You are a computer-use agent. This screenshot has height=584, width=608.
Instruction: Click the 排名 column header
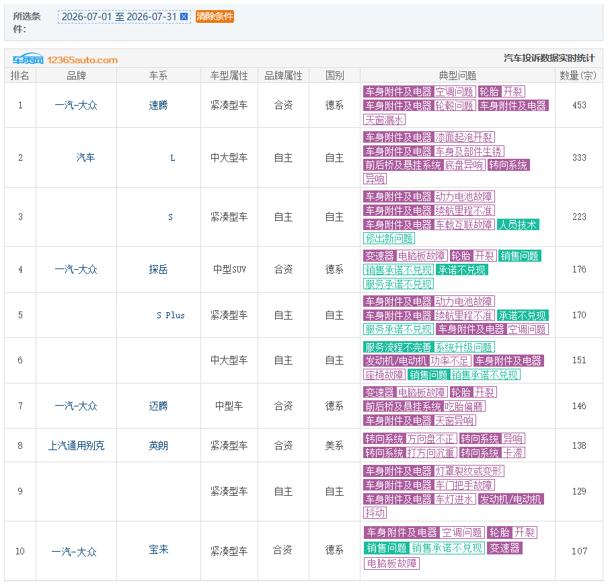point(20,75)
